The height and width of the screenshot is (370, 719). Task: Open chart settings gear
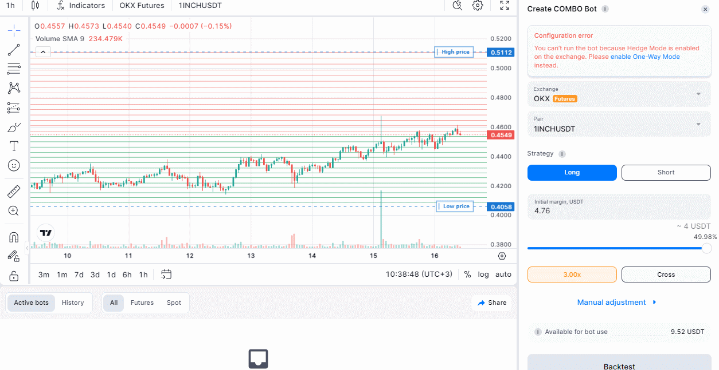pos(478,6)
